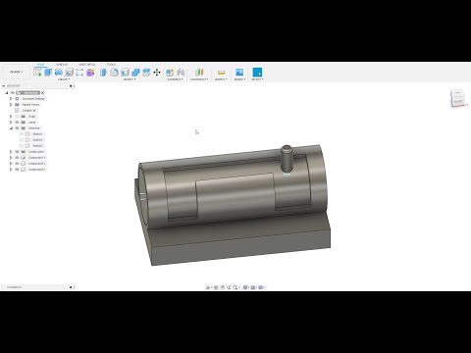471x353 pixels.
Task: Open the CONSTRUCT dropdown menu
Action: 199,79
